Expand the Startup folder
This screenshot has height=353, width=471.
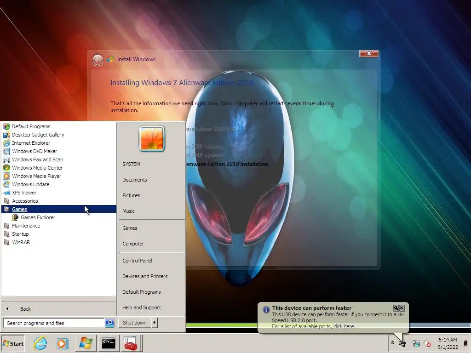[x=59, y=234]
